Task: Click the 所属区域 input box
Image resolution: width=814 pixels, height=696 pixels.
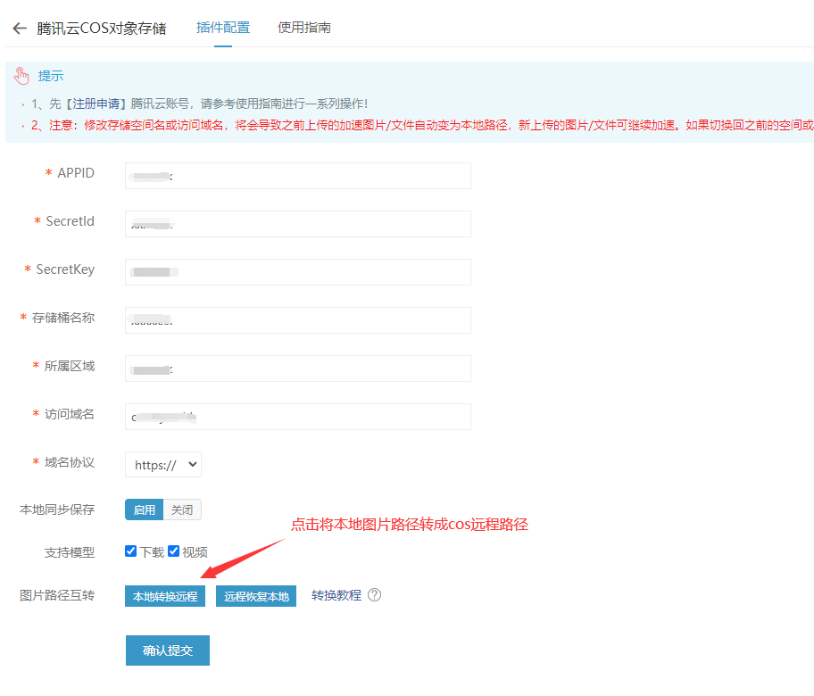Action: pyautogui.click(x=298, y=369)
